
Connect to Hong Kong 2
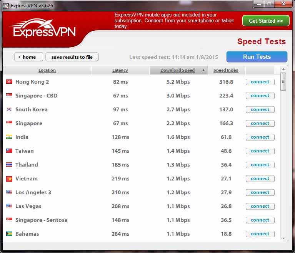[x=260, y=82]
